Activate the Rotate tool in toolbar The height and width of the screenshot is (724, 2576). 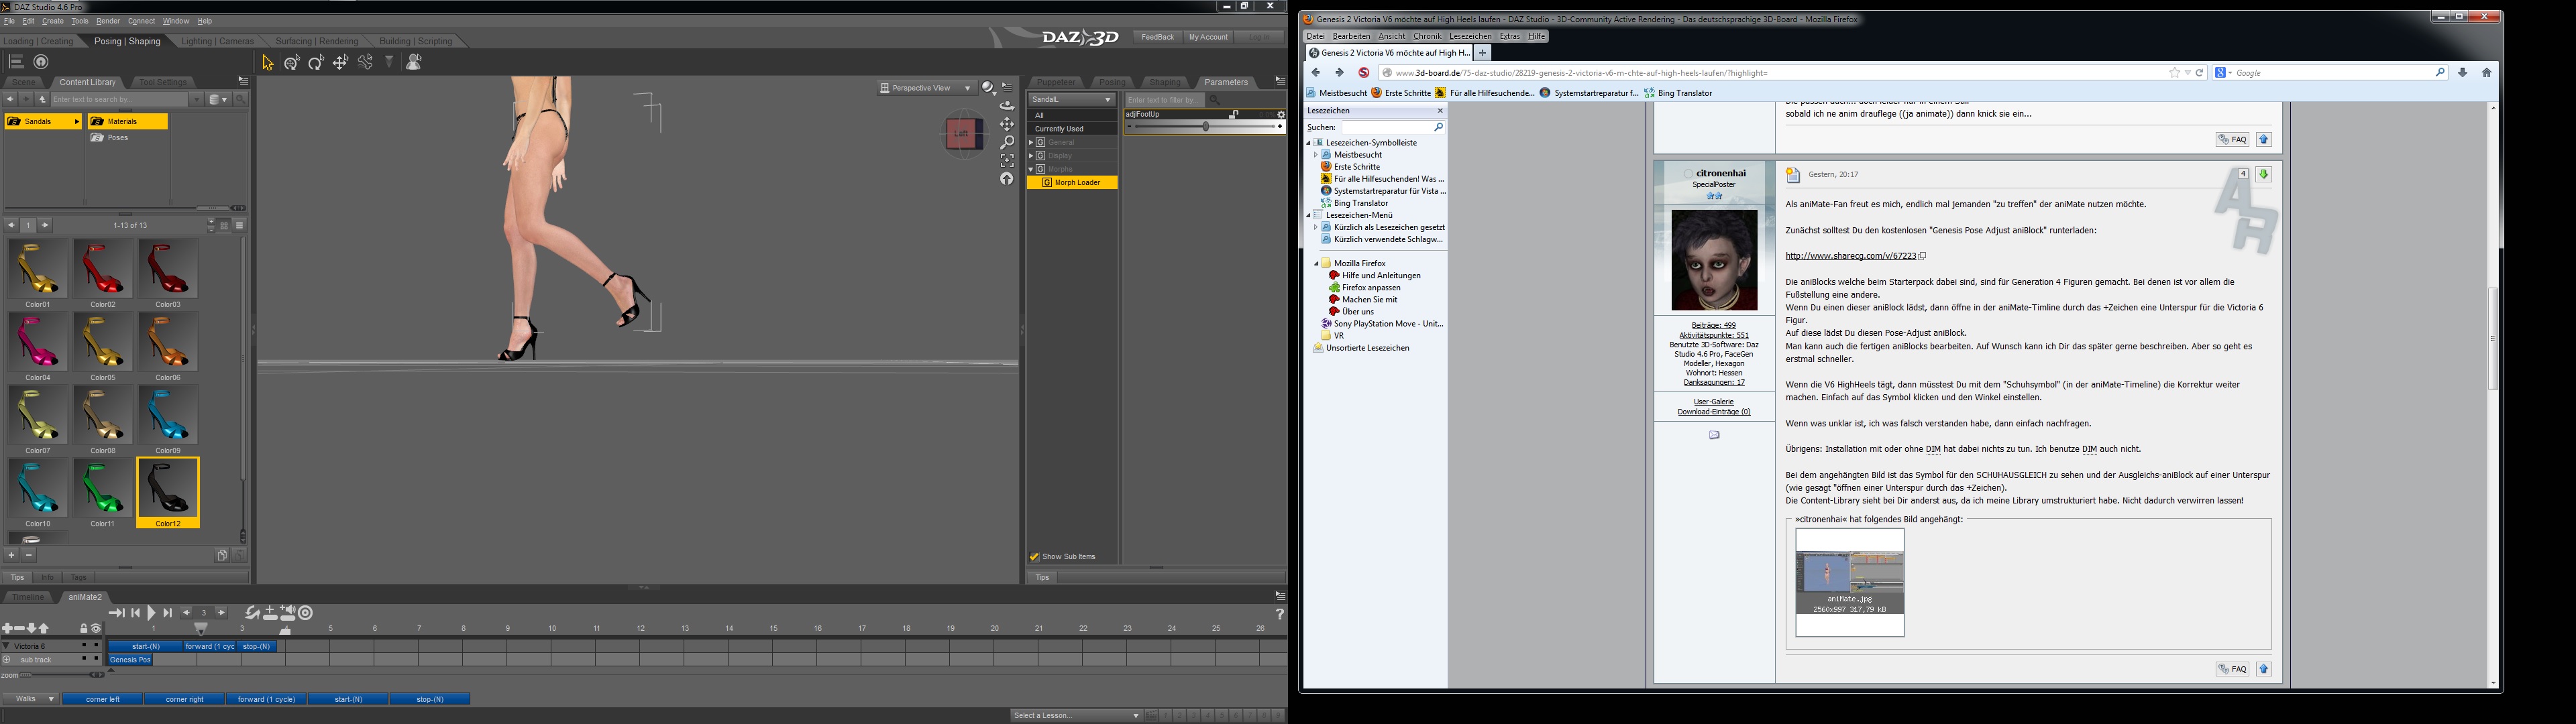[316, 63]
